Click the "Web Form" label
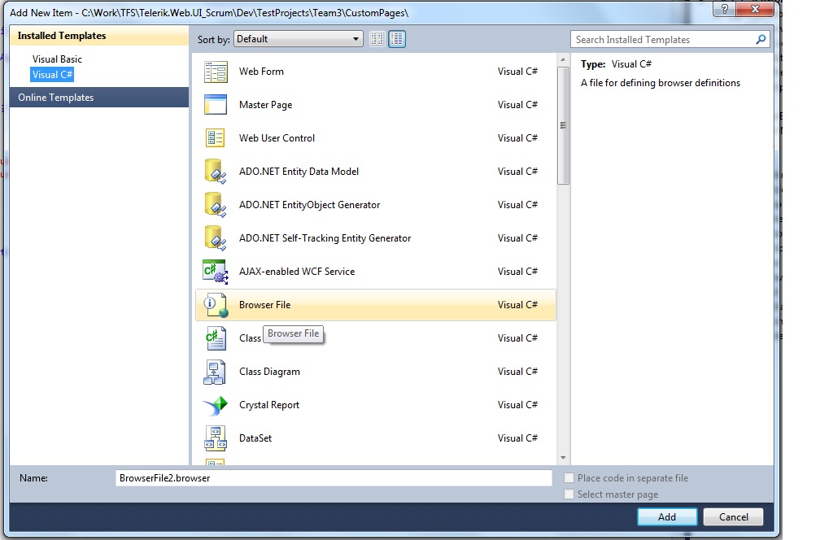Screen dimensions: 820x540 261,72
